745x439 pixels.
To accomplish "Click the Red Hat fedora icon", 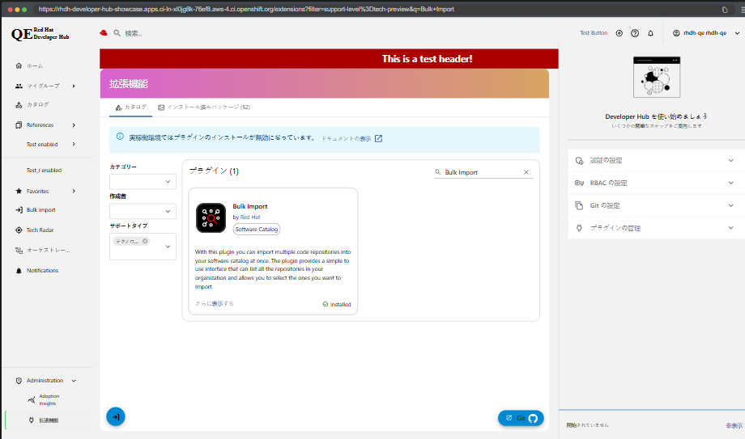I will 104,33.
